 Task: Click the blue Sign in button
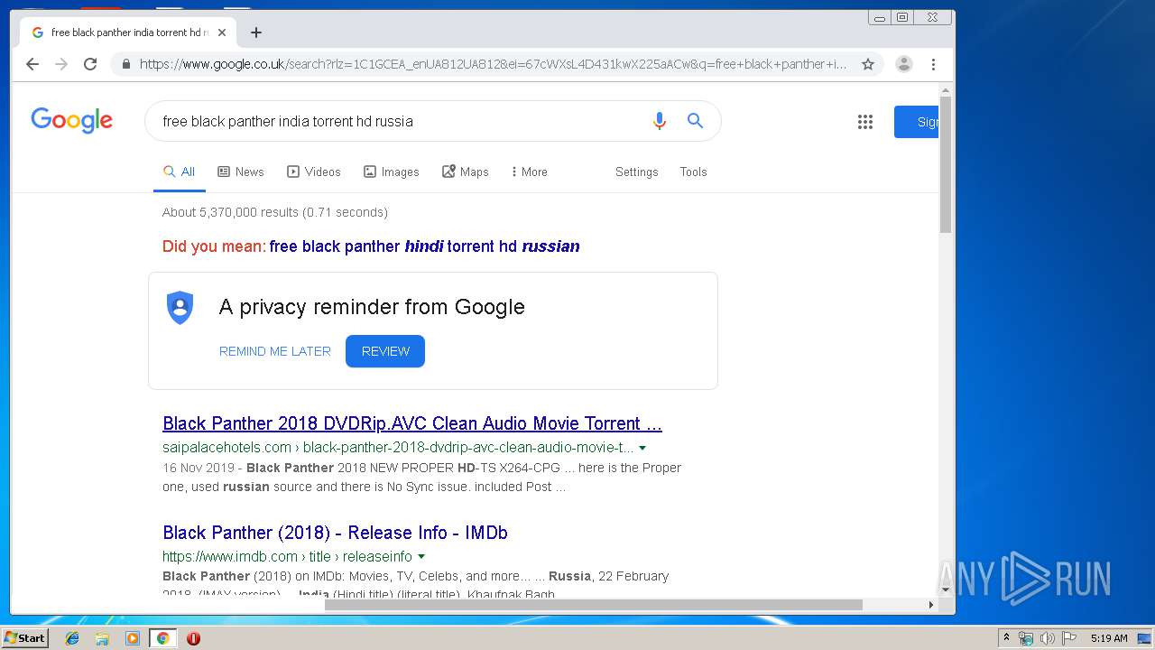917,122
